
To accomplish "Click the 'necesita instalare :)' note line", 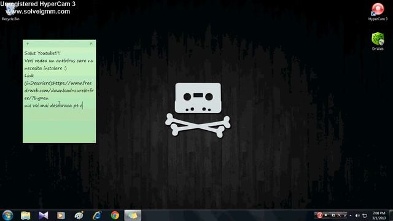I will (x=45, y=68).
